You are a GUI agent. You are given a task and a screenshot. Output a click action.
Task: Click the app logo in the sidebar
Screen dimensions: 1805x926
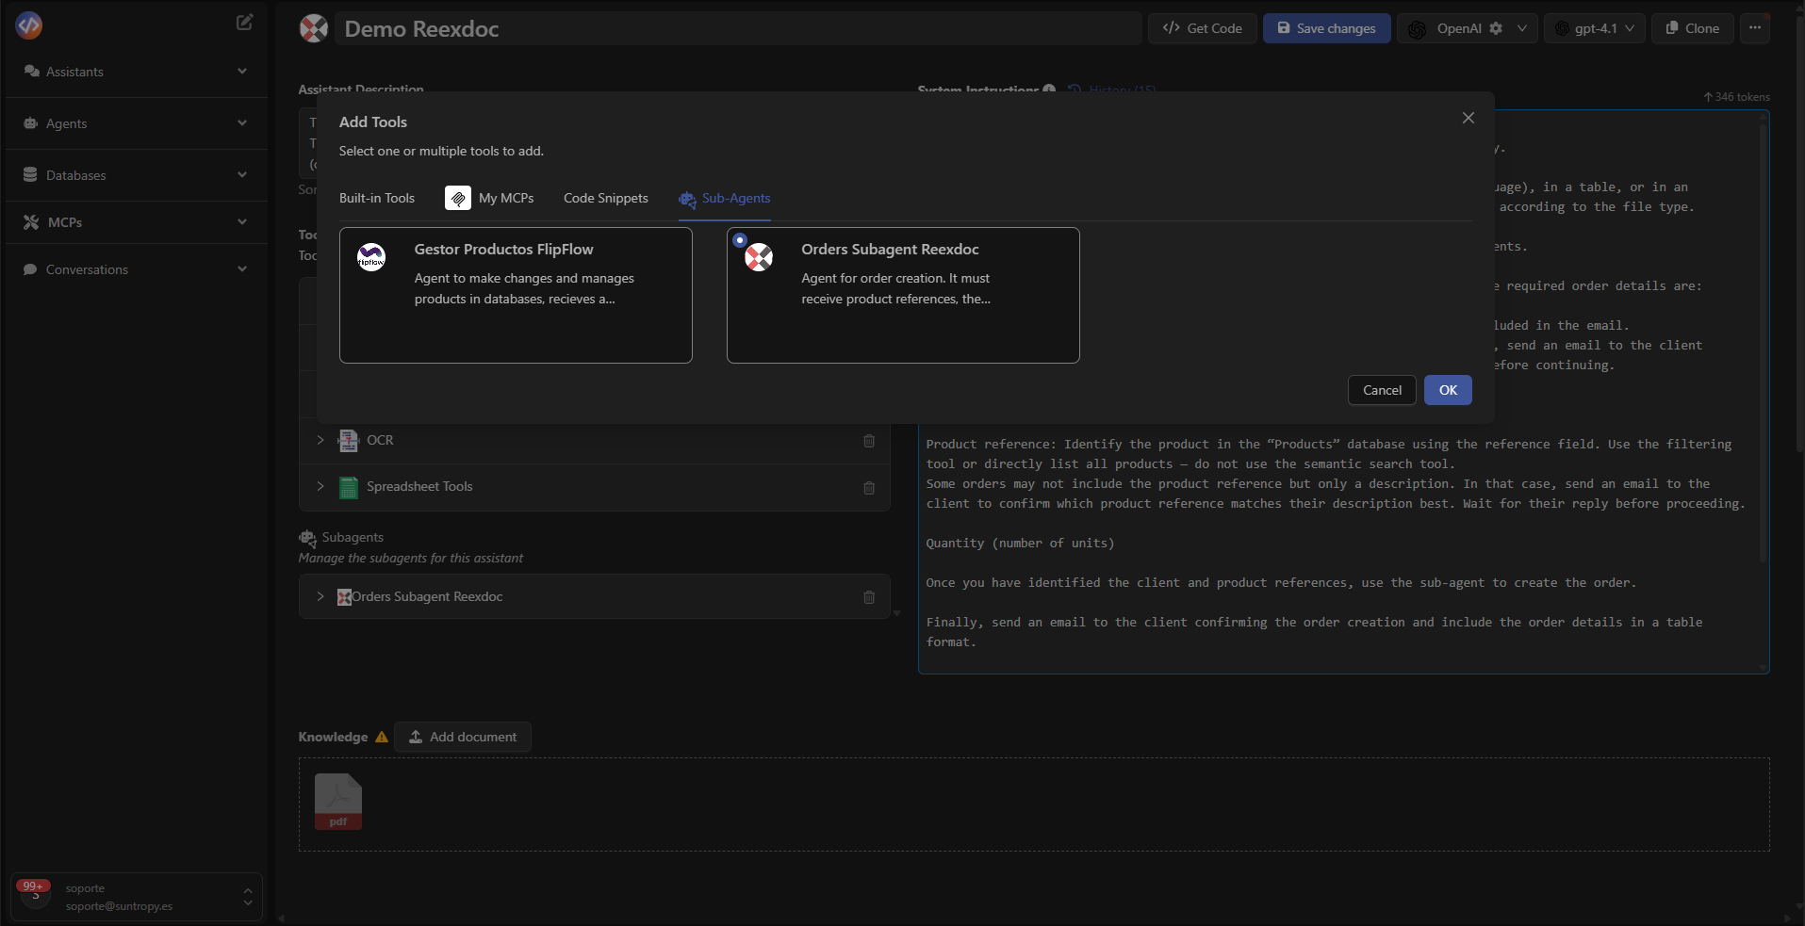[x=29, y=24]
